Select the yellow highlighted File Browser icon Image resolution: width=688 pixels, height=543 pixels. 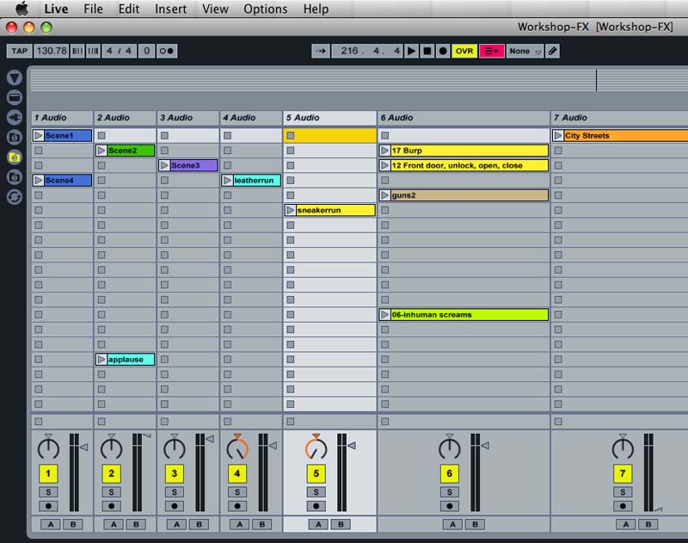click(15, 157)
